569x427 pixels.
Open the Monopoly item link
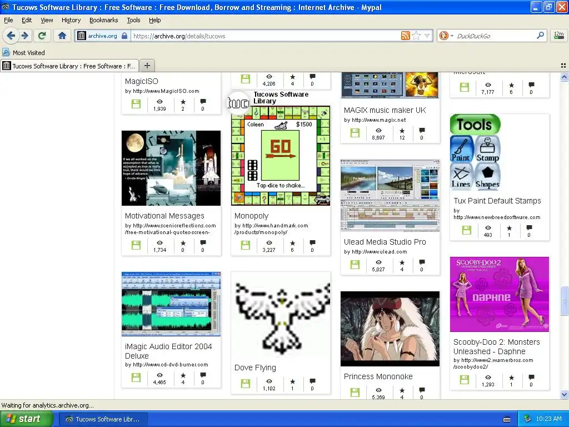click(x=252, y=216)
